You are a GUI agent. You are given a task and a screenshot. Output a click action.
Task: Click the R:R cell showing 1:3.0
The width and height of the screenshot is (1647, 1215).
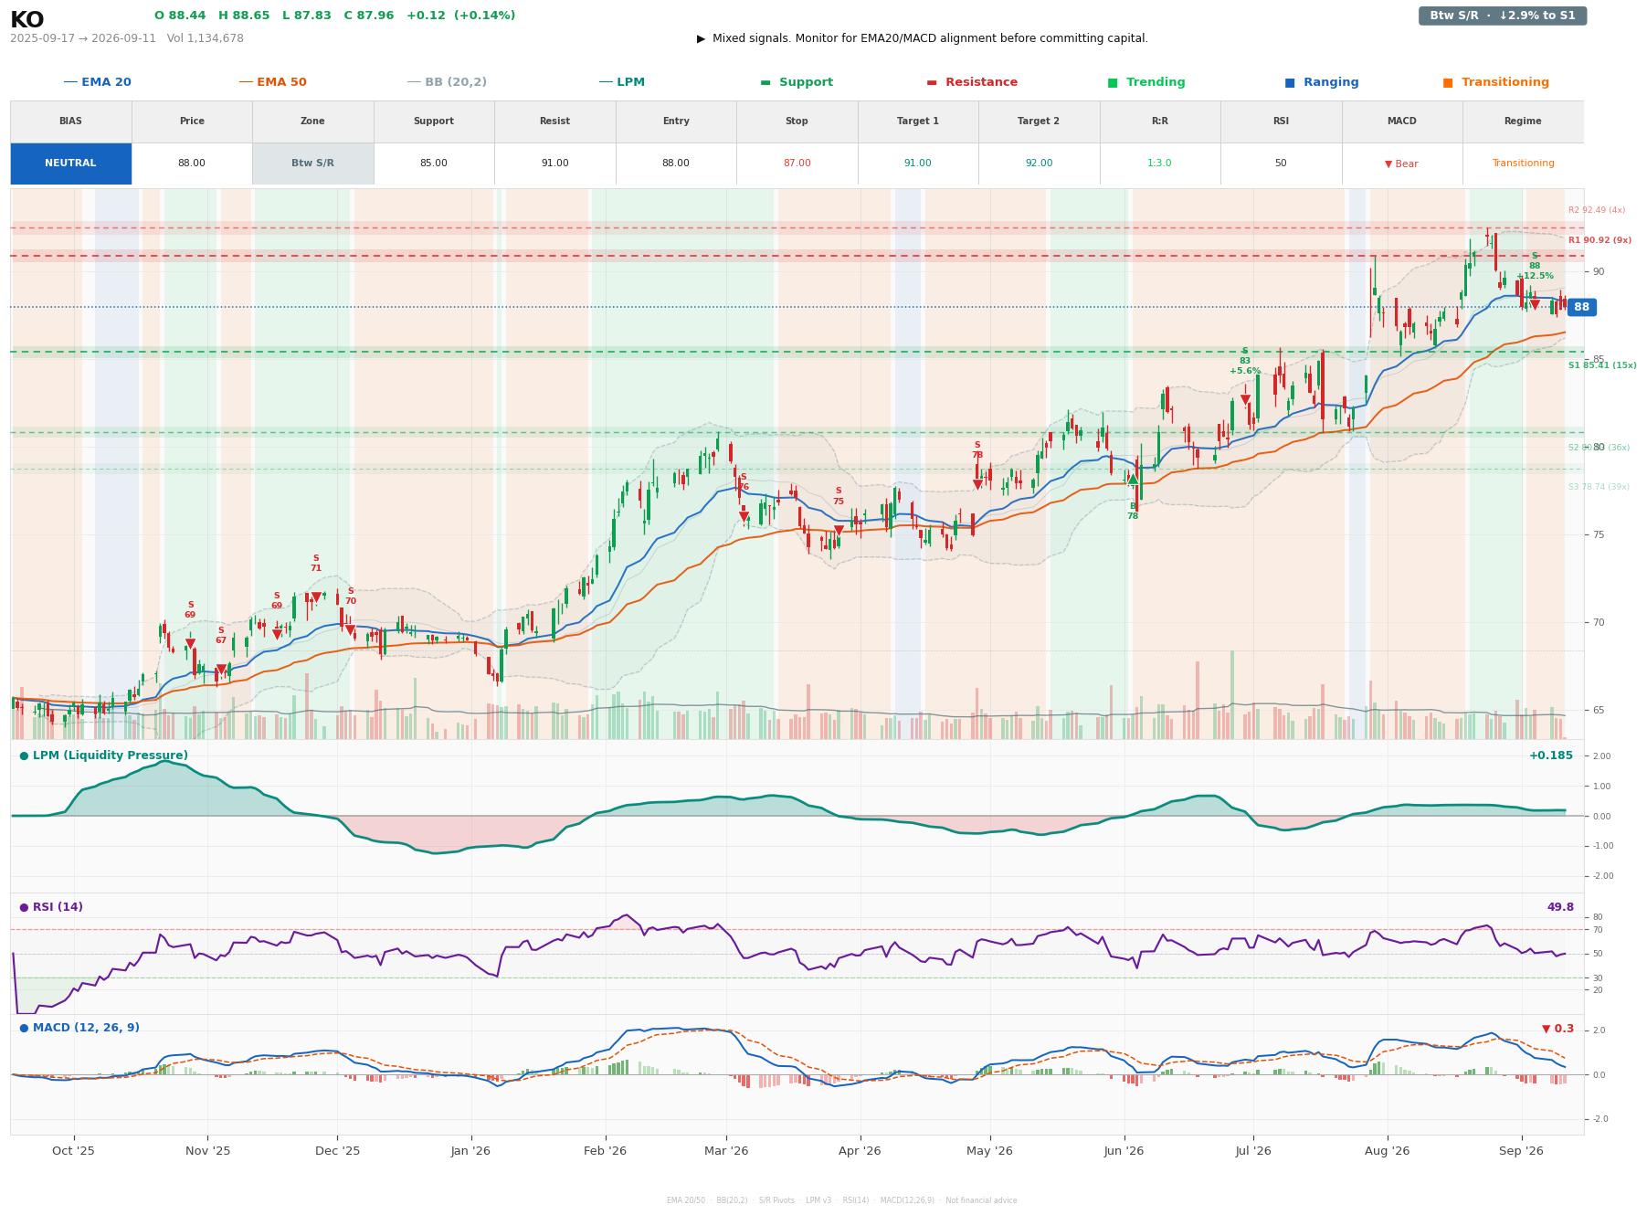(x=1160, y=164)
